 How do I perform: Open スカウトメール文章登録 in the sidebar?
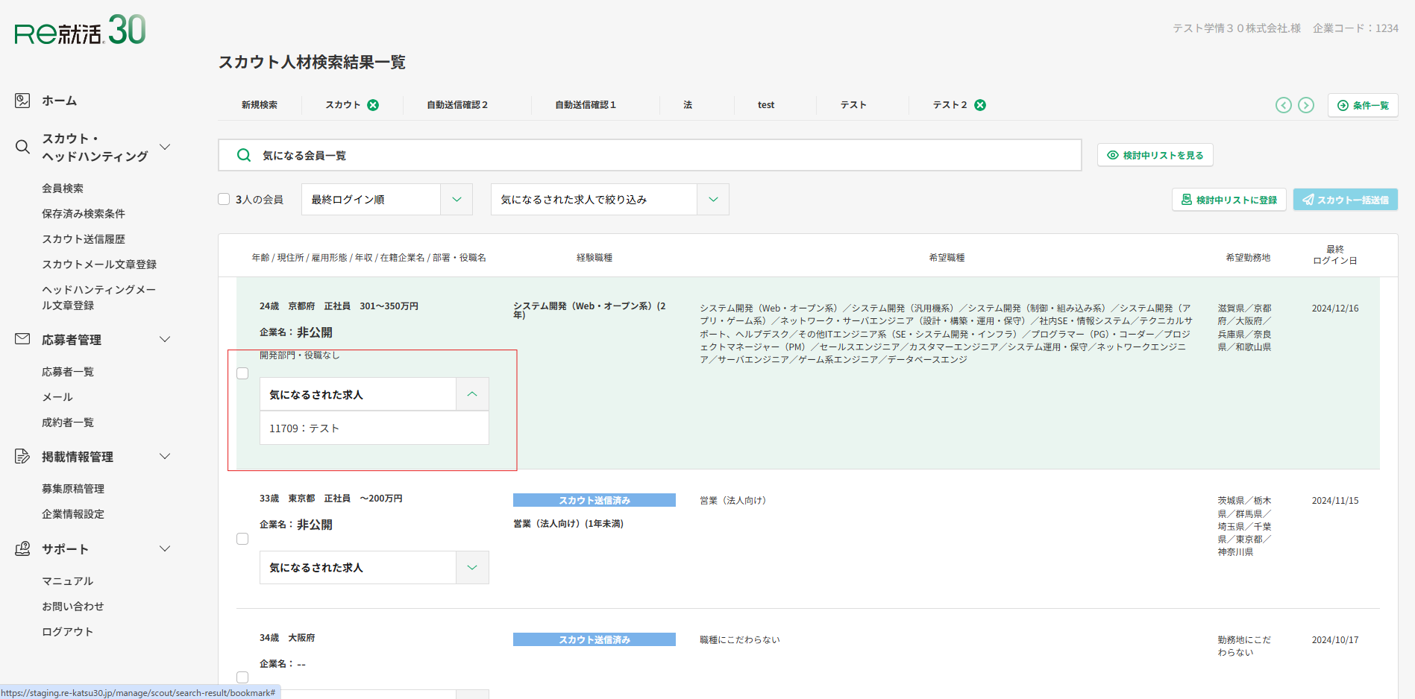pos(99,265)
